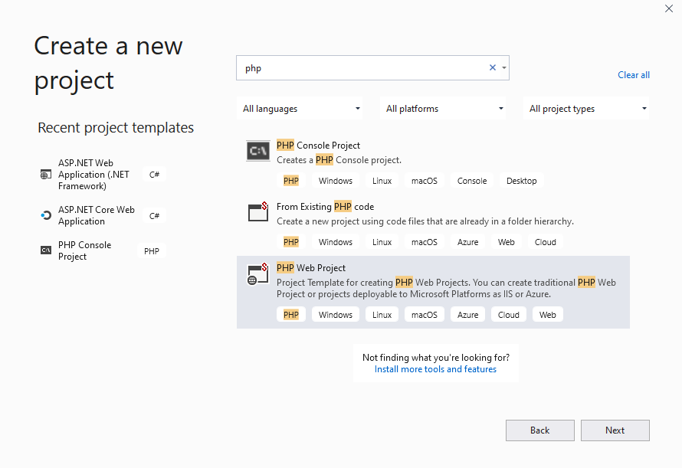Click the Console tag under PHP Console Project

[x=472, y=181]
